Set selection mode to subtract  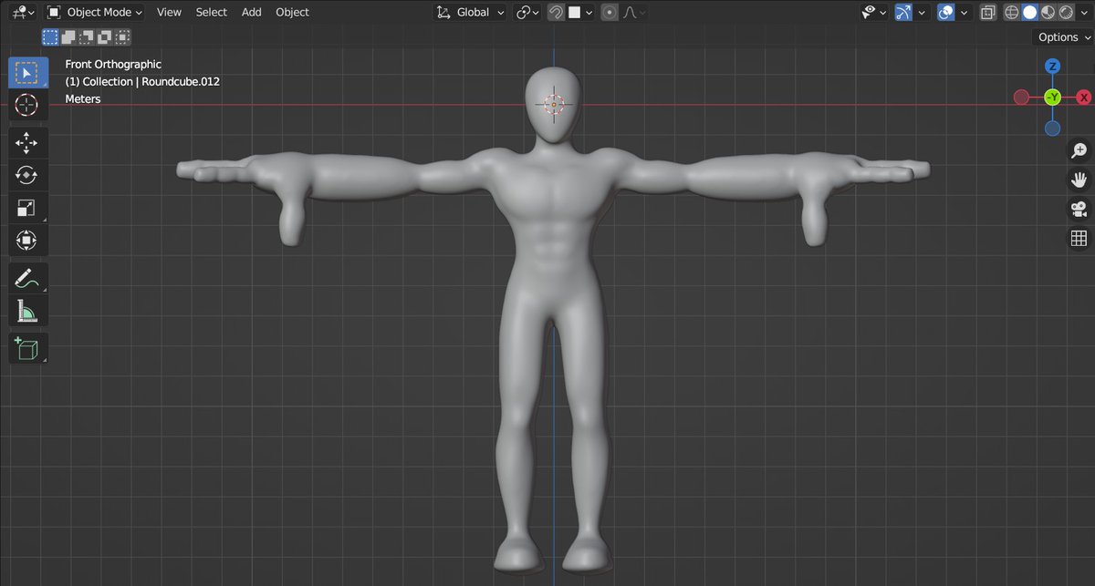coord(87,37)
